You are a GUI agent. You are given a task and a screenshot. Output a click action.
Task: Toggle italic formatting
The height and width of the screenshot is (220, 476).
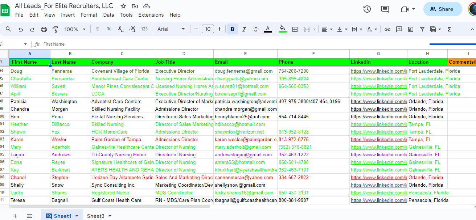pos(244,29)
